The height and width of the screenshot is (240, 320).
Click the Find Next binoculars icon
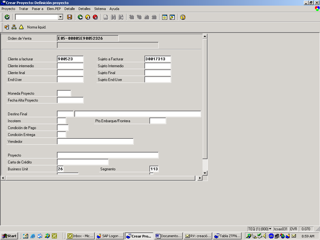pyautogui.click(x=121, y=17)
